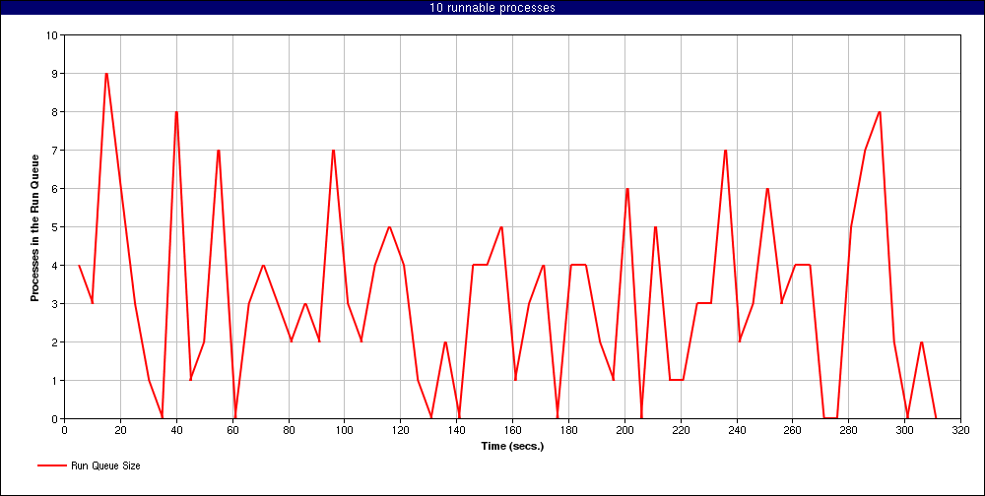Click the y-axis tick label 7

54,150
